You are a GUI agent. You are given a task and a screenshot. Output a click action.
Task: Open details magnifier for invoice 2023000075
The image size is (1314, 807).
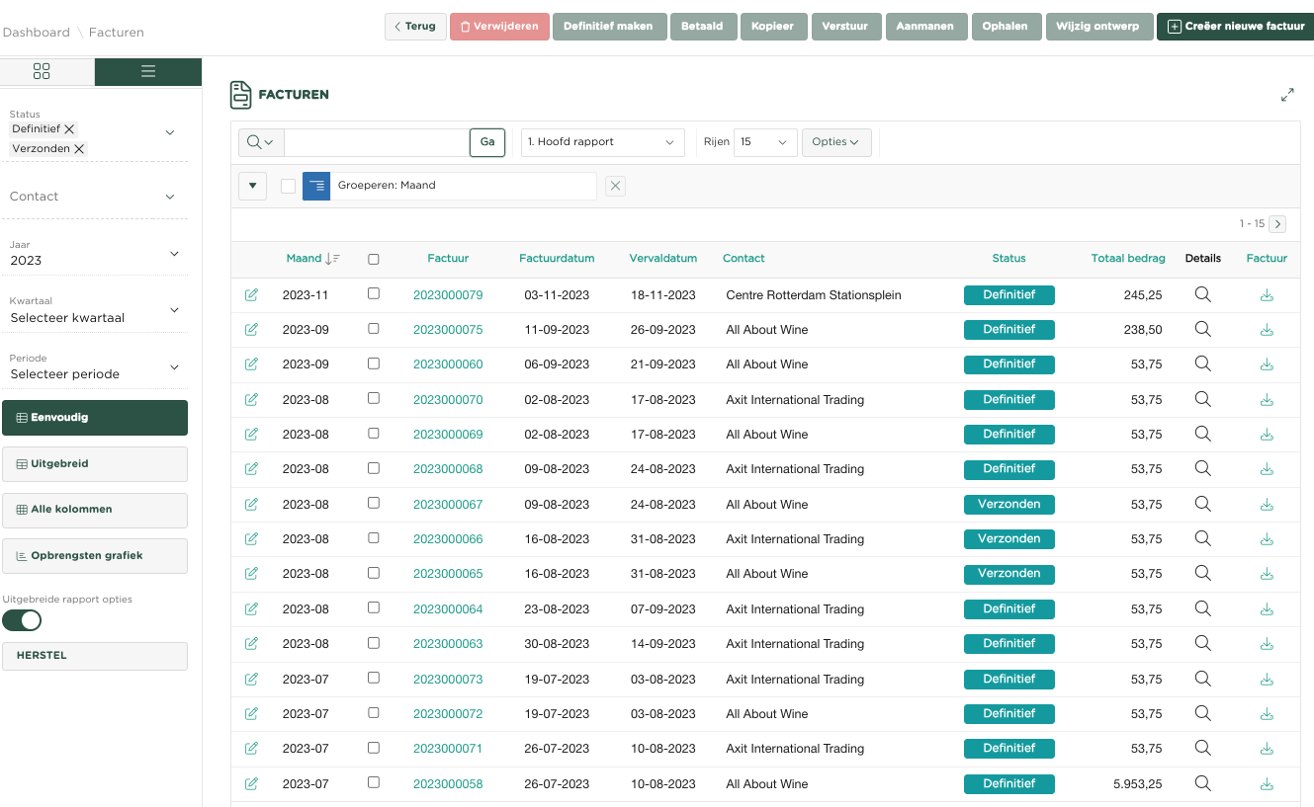(1202, 330)
